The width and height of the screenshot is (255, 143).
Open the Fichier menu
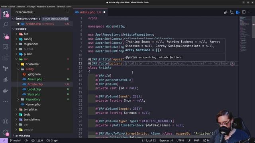[4, 7]
